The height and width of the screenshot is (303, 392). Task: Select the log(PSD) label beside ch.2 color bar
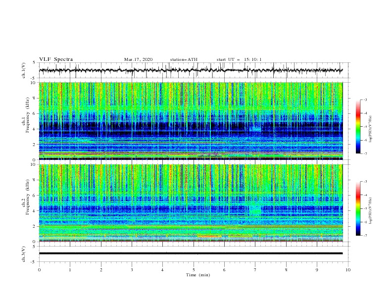(370, 211)
